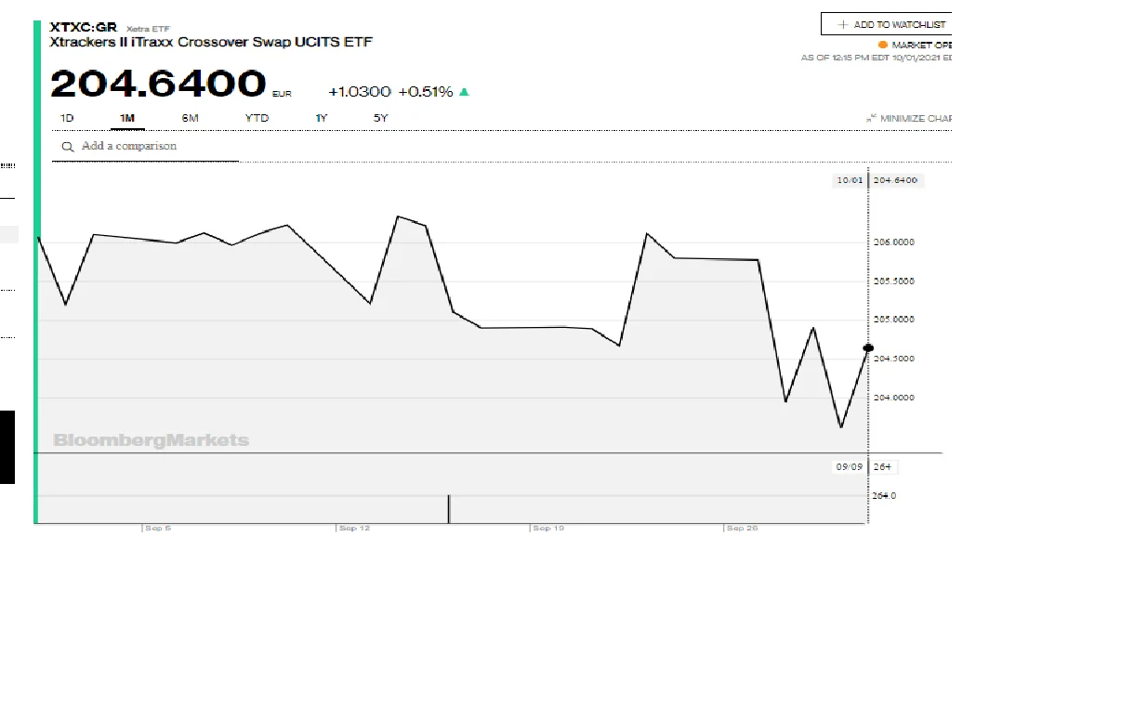Click the green up-triangle change indicator
Image resolution: width=1134 pixels, height=706 pixels.
(x=464, y=92)
